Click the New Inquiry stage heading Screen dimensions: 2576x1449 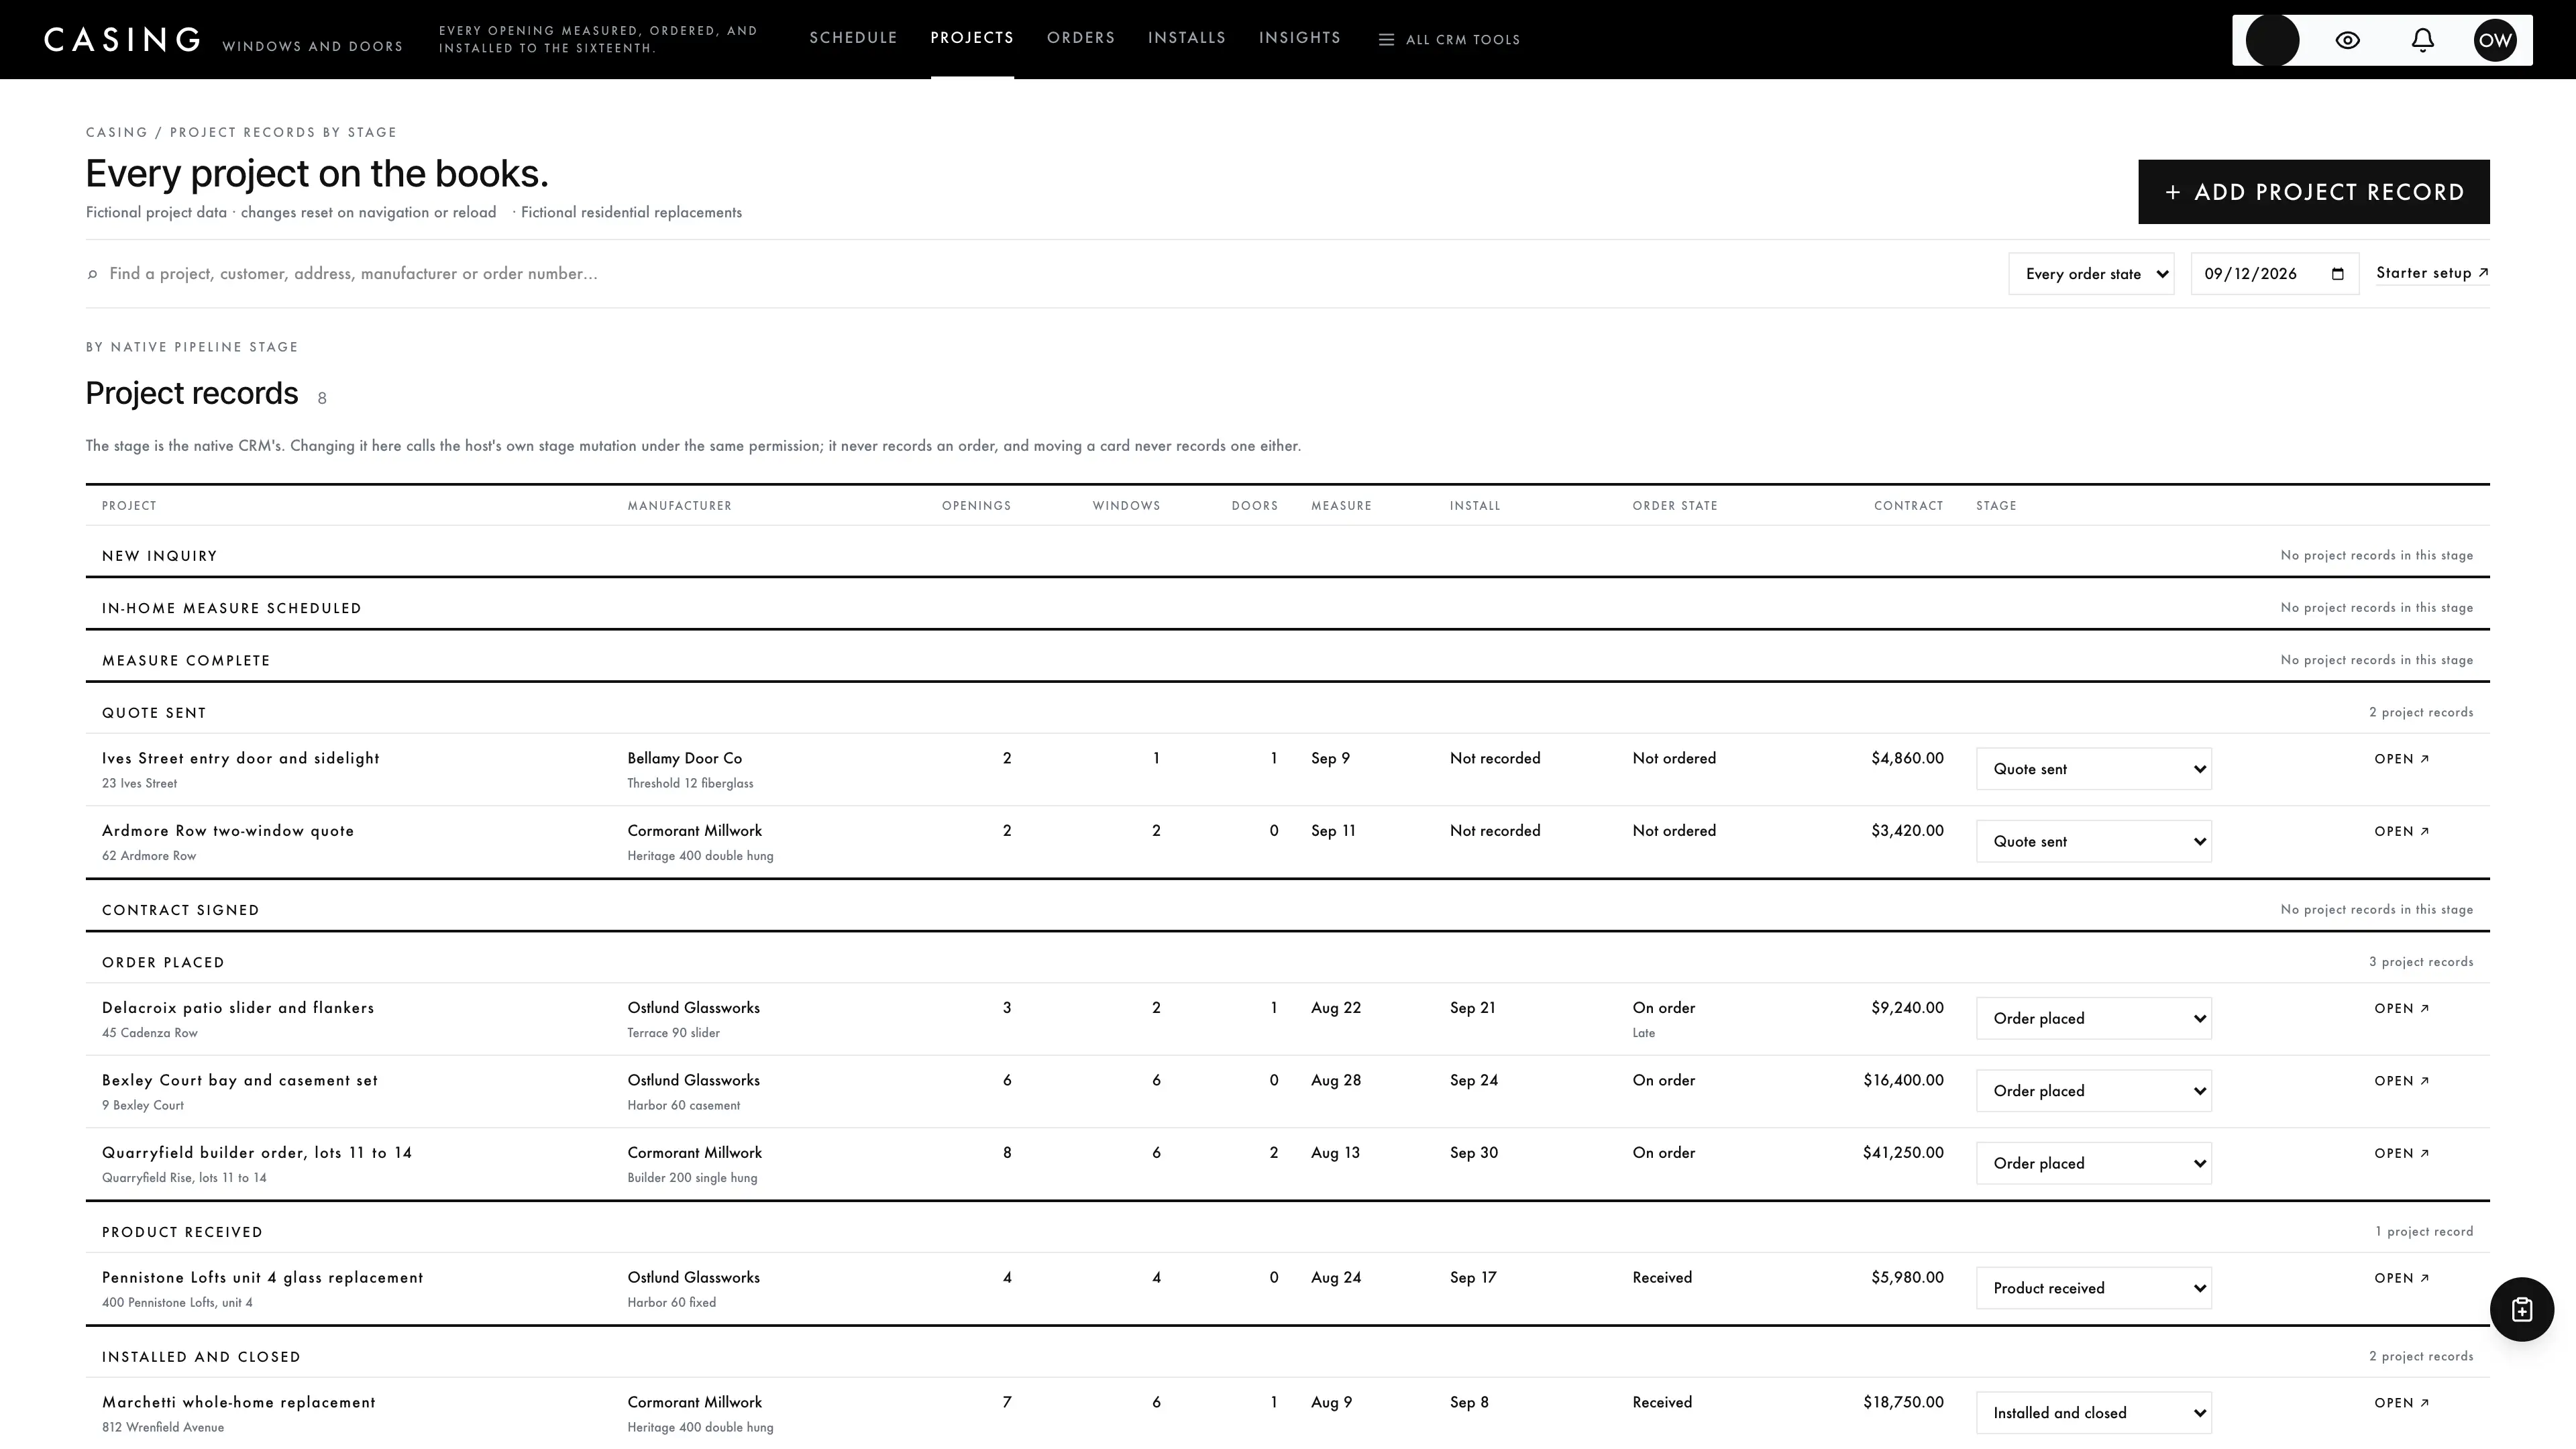[x=159, y=556]
